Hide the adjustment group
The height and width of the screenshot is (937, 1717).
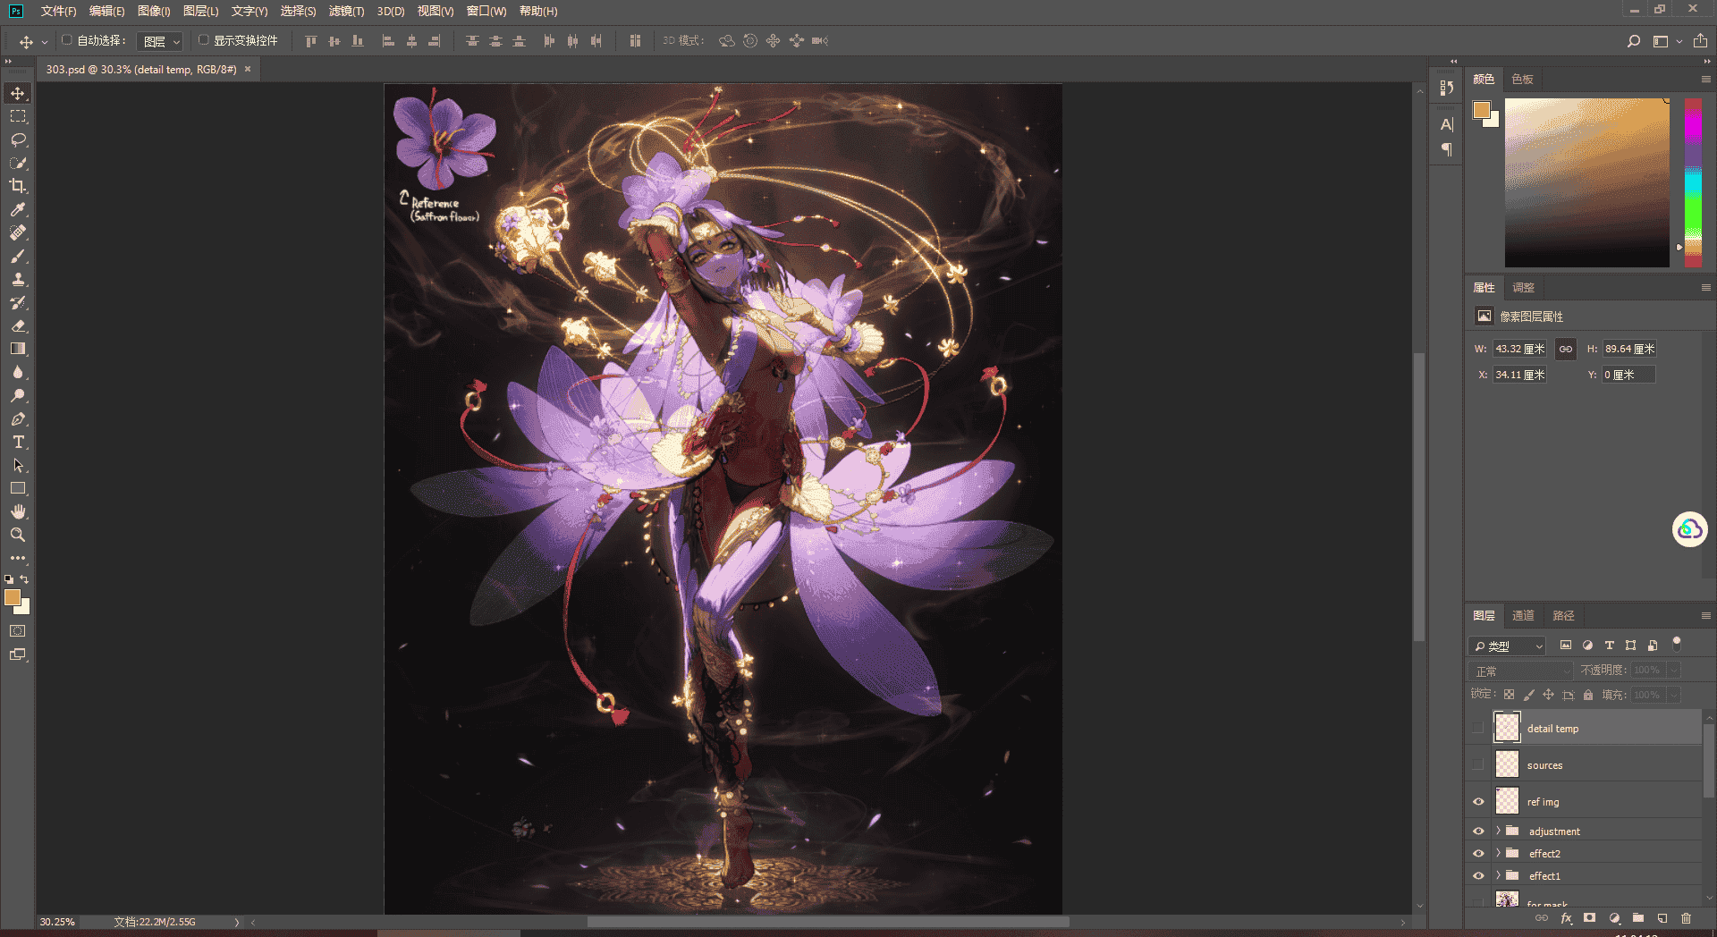1478,831
